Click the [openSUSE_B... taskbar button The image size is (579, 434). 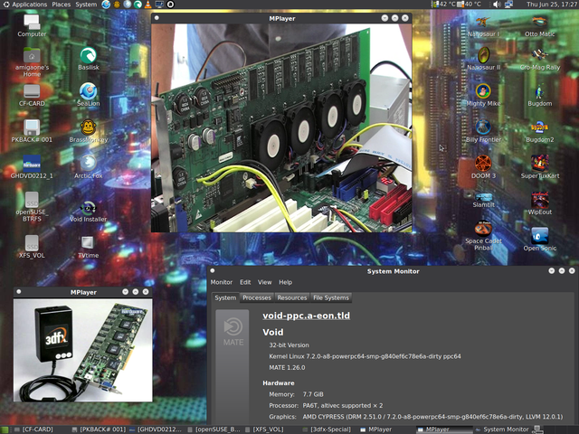coord(214,429)
